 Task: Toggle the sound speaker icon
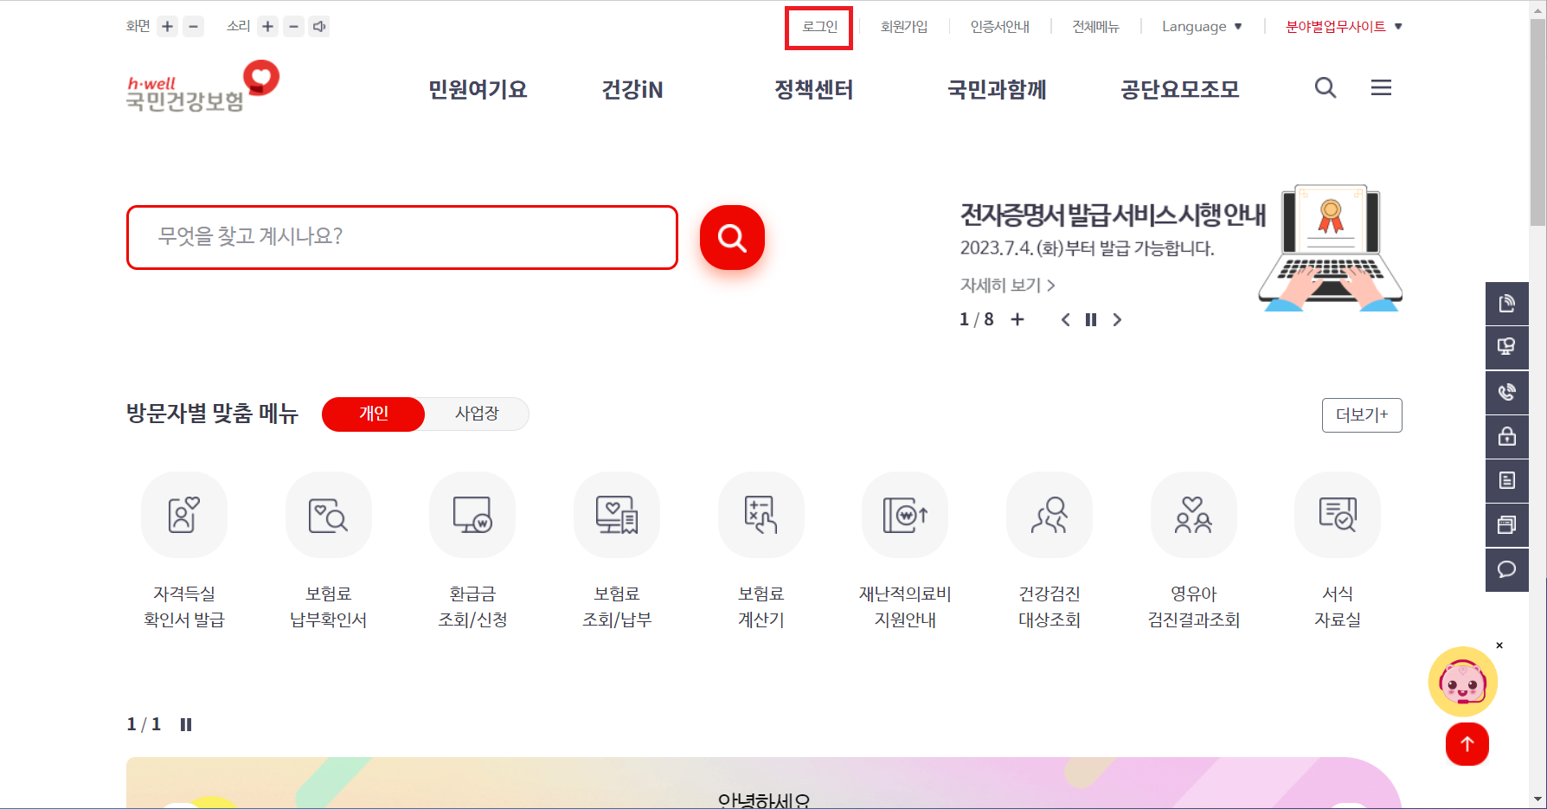319,27
